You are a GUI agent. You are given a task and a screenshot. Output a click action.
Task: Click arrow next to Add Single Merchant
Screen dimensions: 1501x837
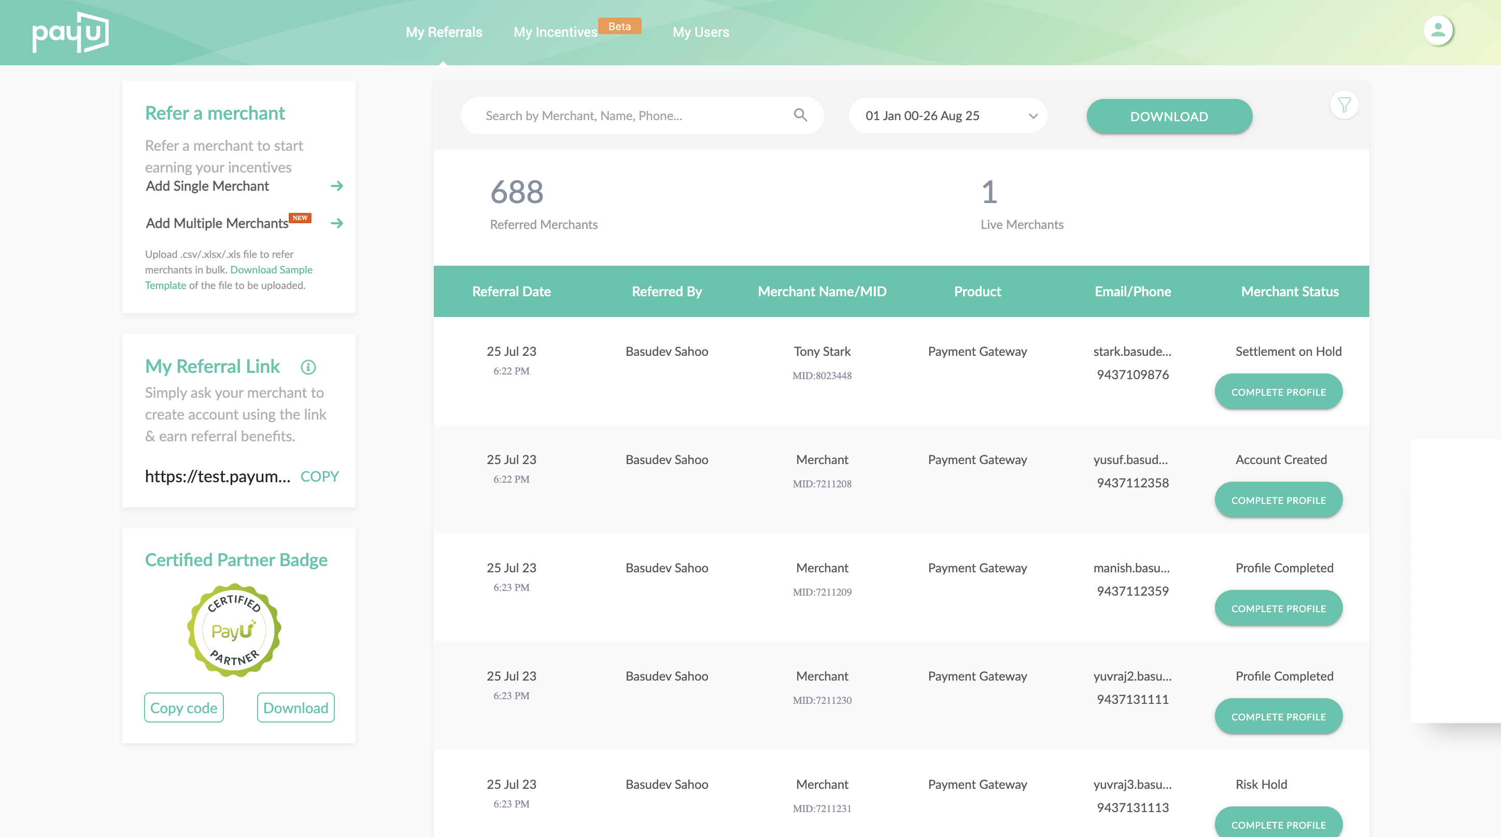(x=337, y=186)
